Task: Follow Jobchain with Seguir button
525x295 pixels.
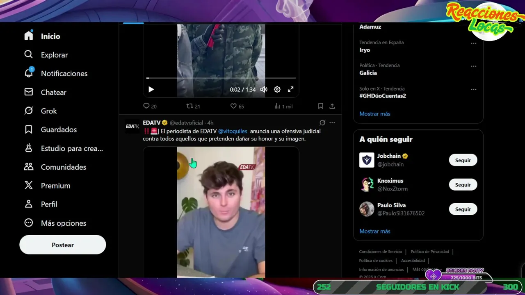Action: tap(463, 160)
